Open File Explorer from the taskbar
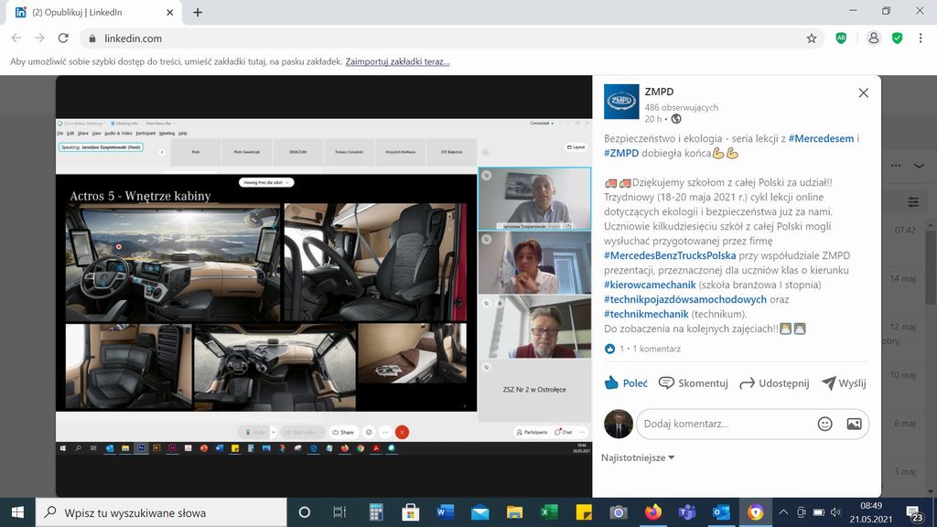The image size is (937, 527). (x=514, y=512)
